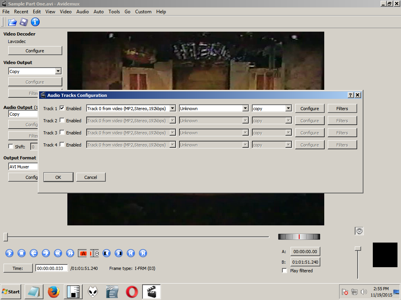Click the Save Video floppy icon

24,22
